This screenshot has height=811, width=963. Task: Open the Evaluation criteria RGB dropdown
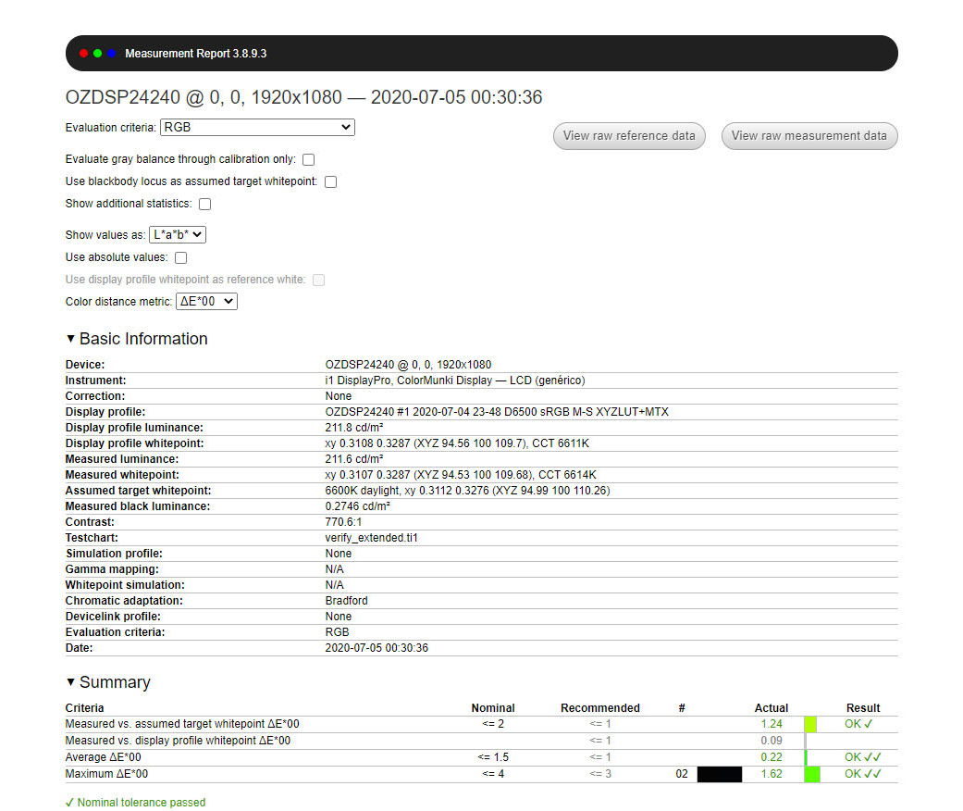pyautogui.click(x=257, y=127)
